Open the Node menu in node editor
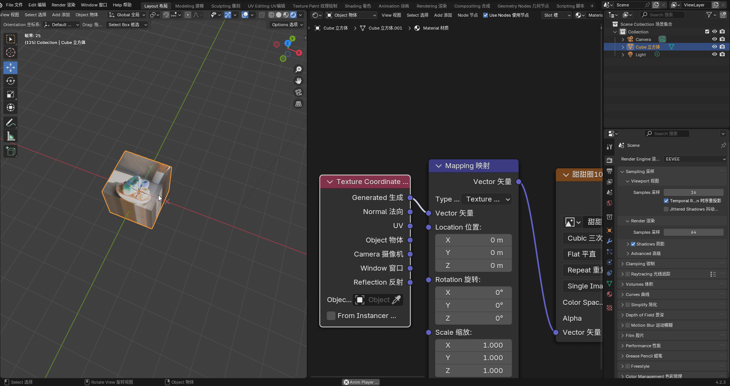Viewport: 730px width, 386px height. (468, 15)
